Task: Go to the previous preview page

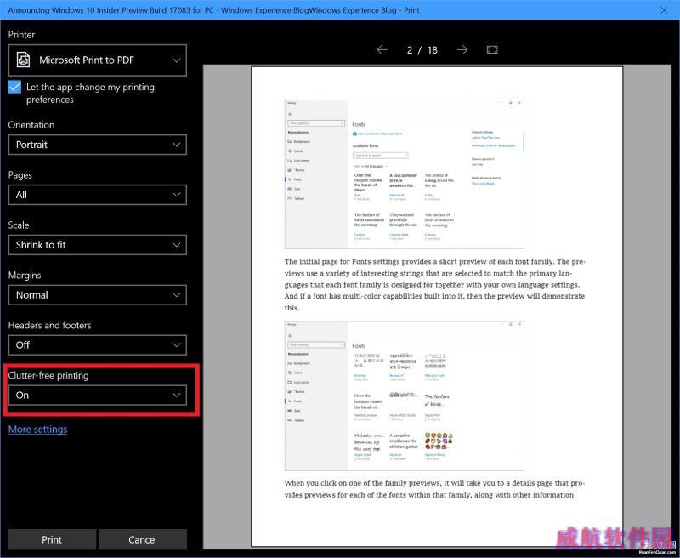Action: point(382,50)
